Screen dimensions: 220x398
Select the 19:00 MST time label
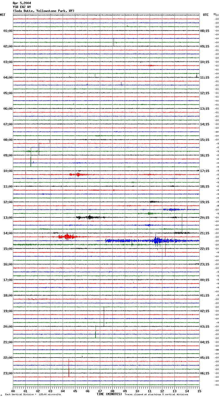[8, 311]
